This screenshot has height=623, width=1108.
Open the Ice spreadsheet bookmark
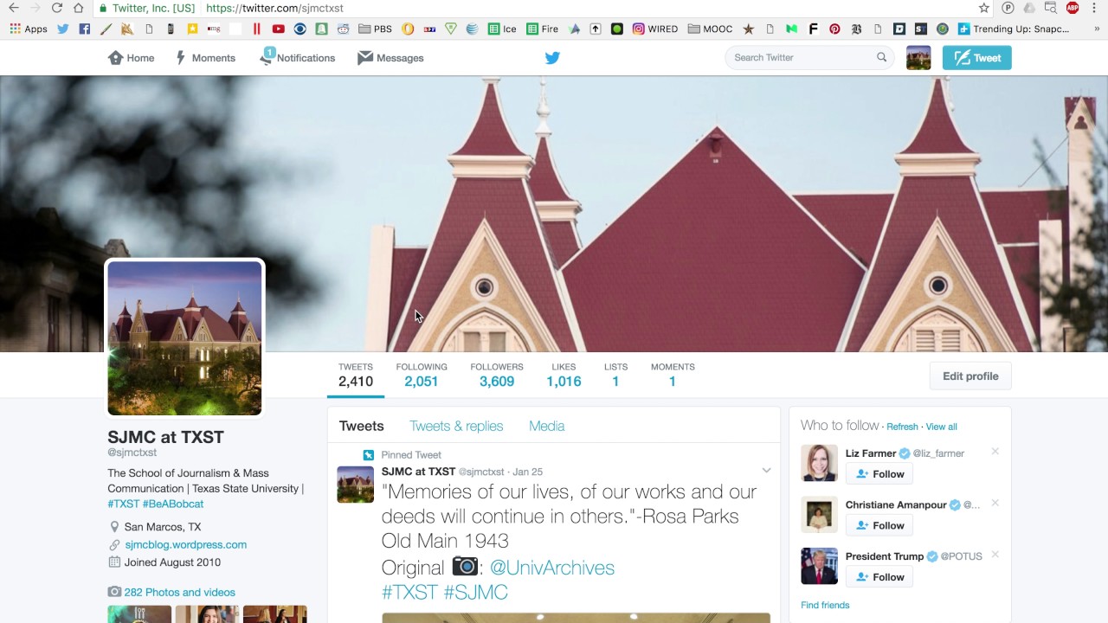[x=502, y=29]
